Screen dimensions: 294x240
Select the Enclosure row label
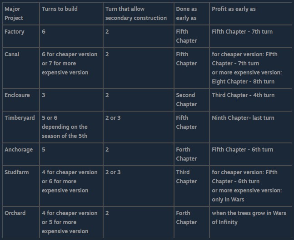point(17,95)
